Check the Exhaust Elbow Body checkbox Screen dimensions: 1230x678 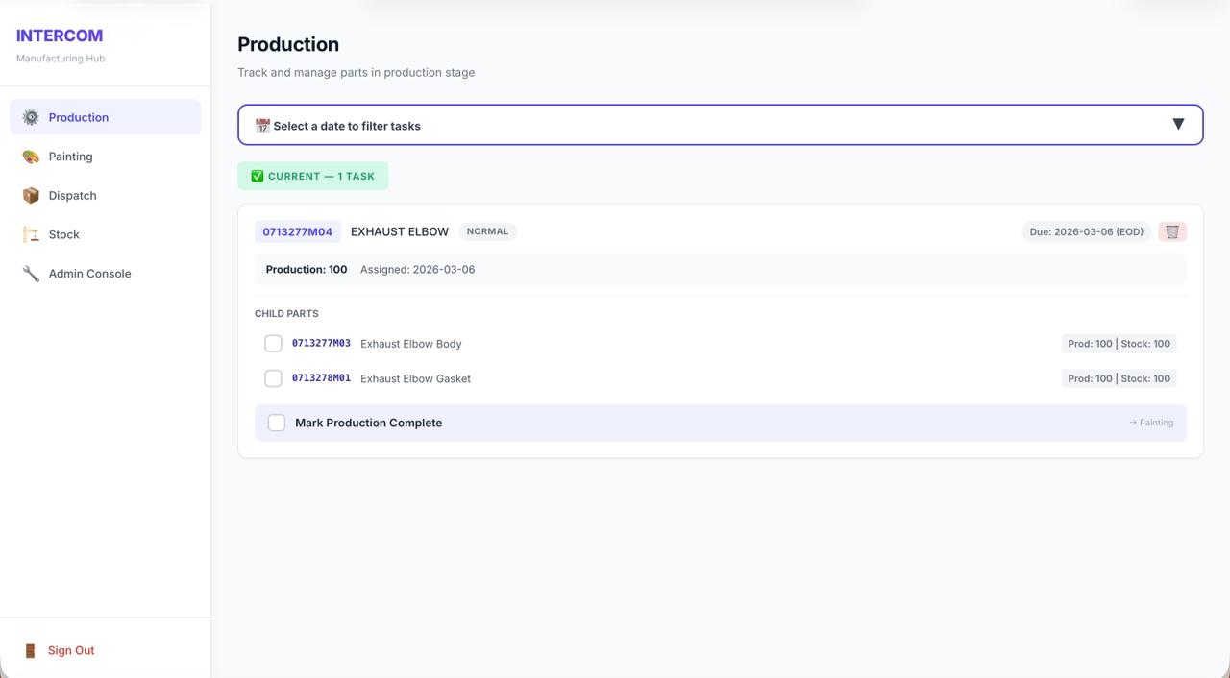point(273,344)
